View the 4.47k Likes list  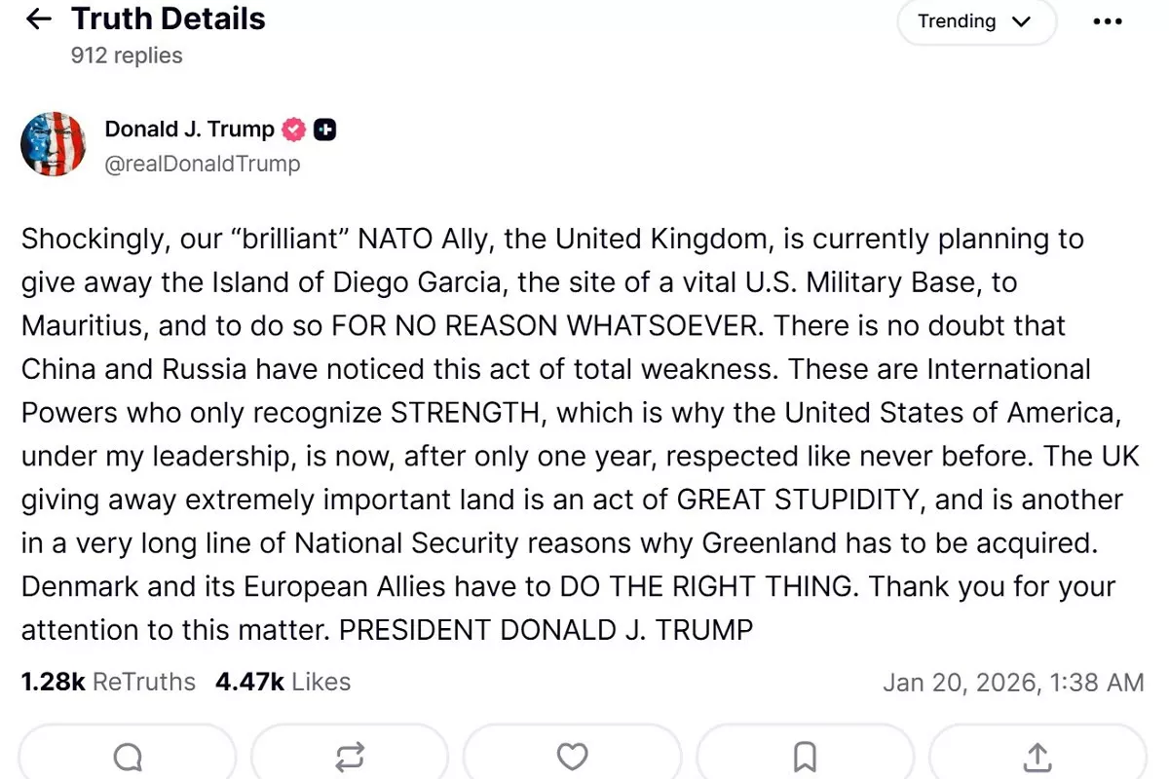tap(283, 682)
